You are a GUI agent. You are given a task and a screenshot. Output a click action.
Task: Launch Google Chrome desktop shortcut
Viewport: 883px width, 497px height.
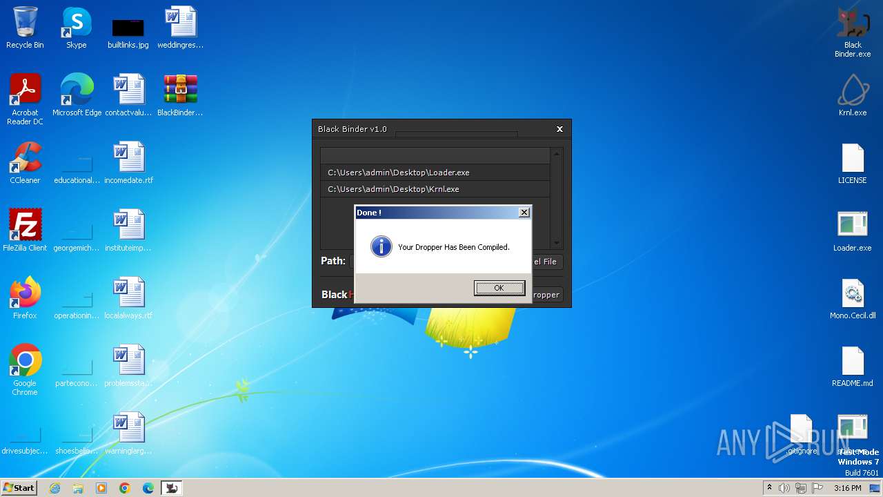[x=25, y=370]
